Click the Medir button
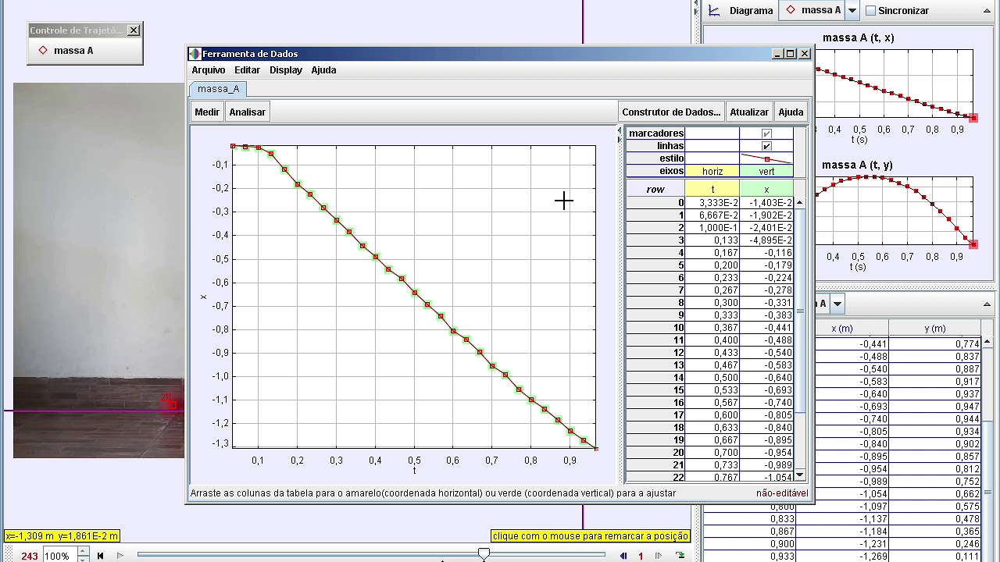Image resolution: width=1000 pixels, height=562 pixels. (207, 112)
